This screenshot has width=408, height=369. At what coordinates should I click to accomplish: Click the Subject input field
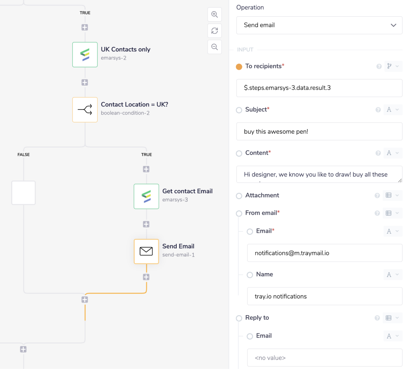[x=319, y=131]
